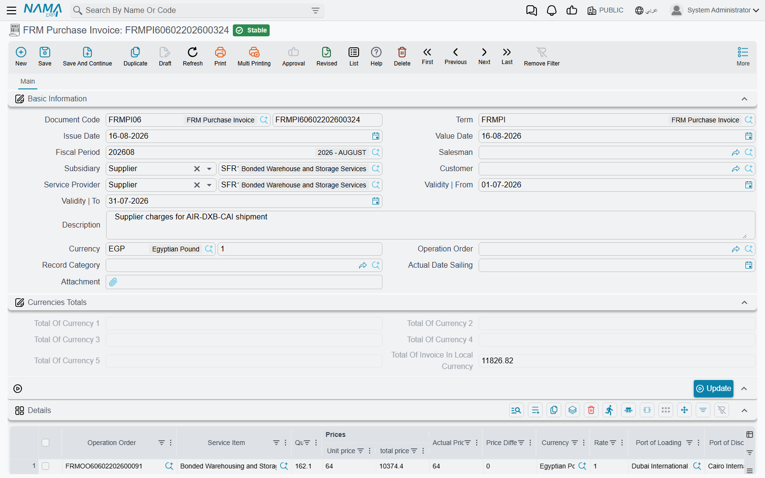Image resolution: width=765 pixels, height=478 pixels.
Task: Collapse the Basic Information section
Action: (x=744, y=99)
